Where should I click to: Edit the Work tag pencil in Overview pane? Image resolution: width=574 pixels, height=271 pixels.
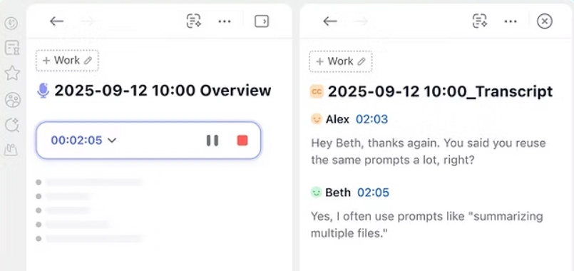(x=88, y=61)
